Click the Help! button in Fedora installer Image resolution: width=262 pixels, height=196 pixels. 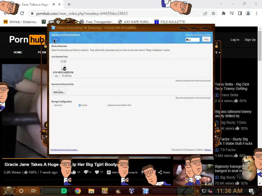(x=206, y=39)
